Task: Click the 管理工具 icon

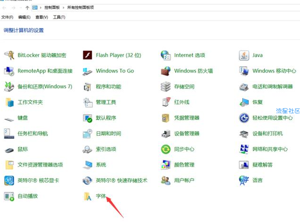Action: [88, 102]
